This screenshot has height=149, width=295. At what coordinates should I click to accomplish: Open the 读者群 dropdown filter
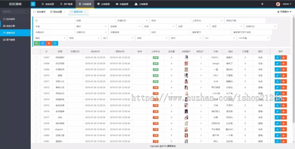pyautogui.click(x=125, y=26)
